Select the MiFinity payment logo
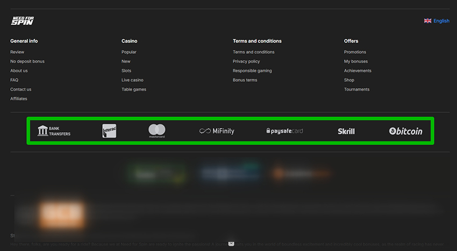This screenshot has width=457, height=251. pyautogui.click(x=217, y=131)
